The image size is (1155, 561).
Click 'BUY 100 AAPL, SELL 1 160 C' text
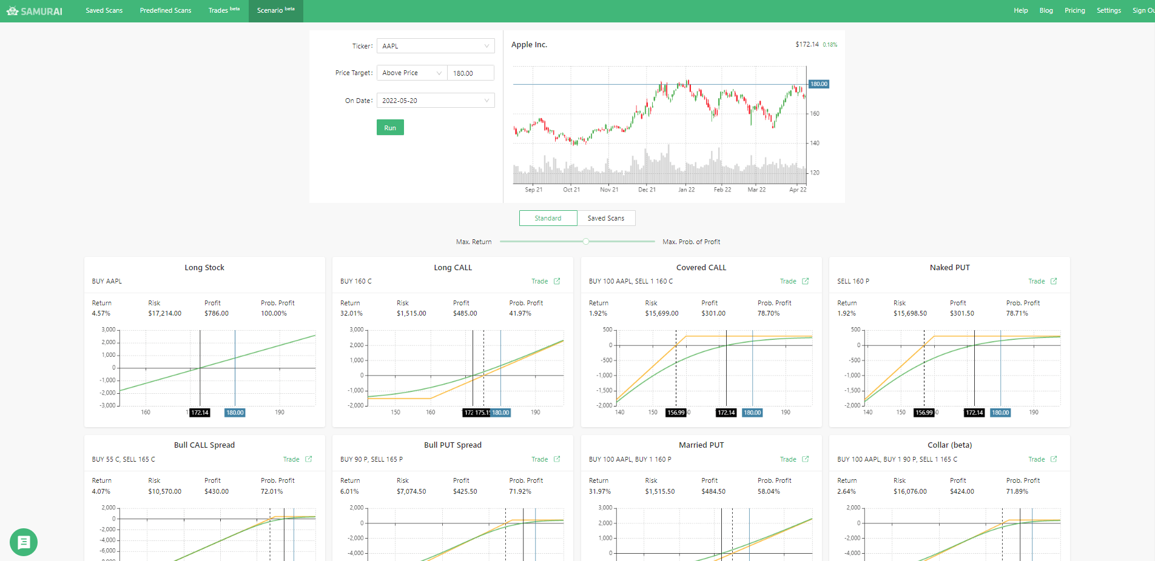click(x=631, y=281)
